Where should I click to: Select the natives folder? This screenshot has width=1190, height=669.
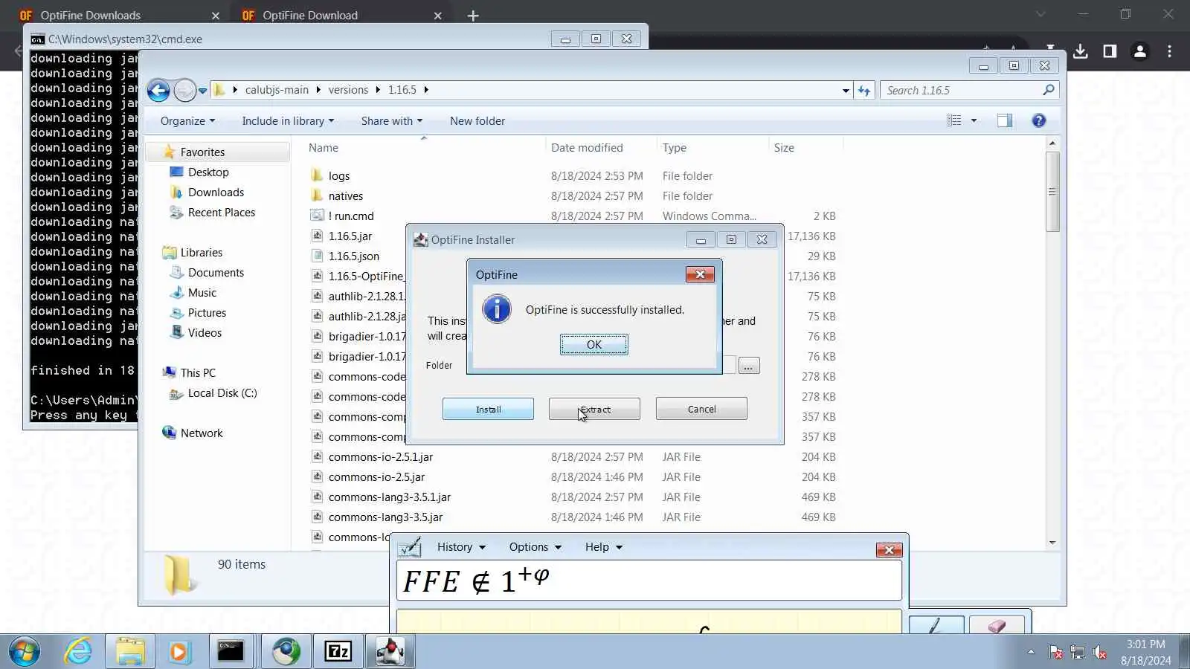345,195
